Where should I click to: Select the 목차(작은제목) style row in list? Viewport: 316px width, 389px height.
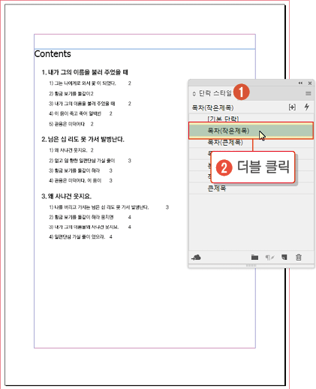tap(251, 131)
